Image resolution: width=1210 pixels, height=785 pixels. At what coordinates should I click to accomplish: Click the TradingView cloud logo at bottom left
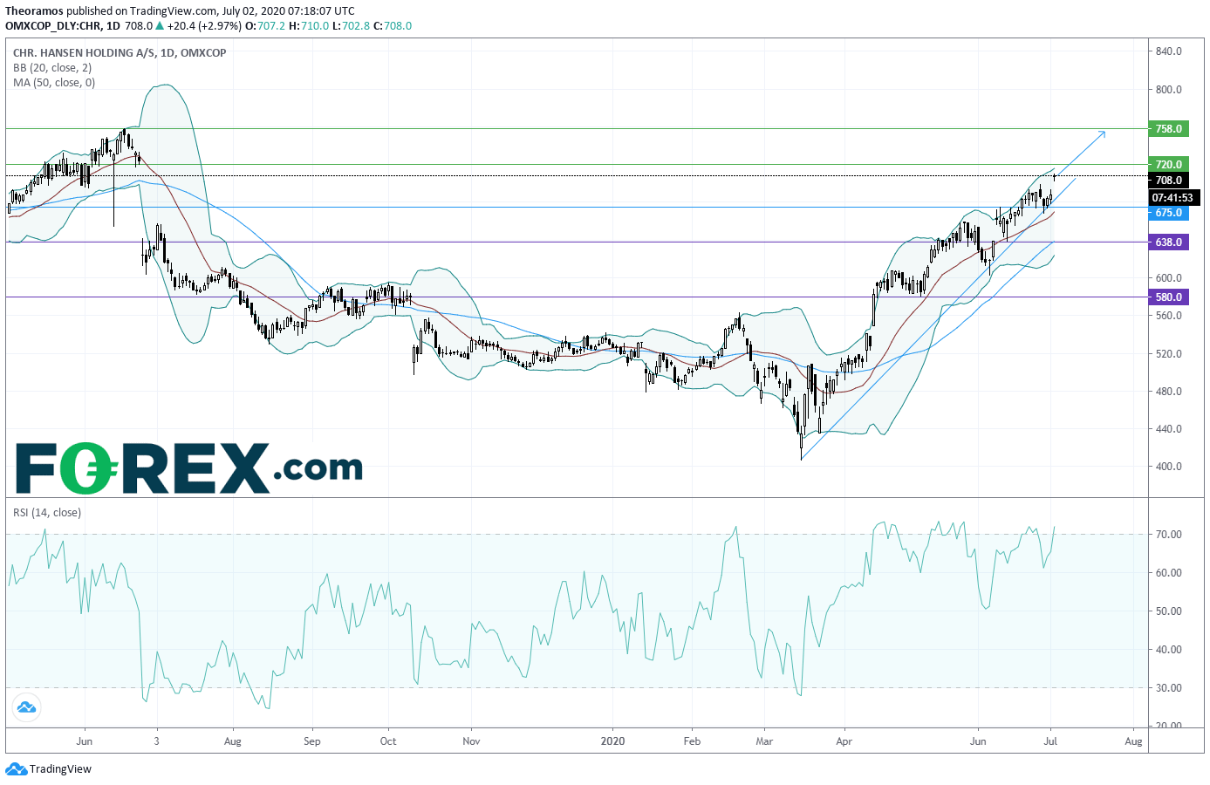click(17, 768)
